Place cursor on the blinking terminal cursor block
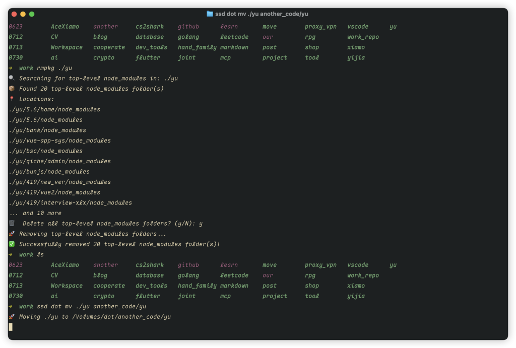The height and width of the screenshot is (348, 516). coord(11,327)
